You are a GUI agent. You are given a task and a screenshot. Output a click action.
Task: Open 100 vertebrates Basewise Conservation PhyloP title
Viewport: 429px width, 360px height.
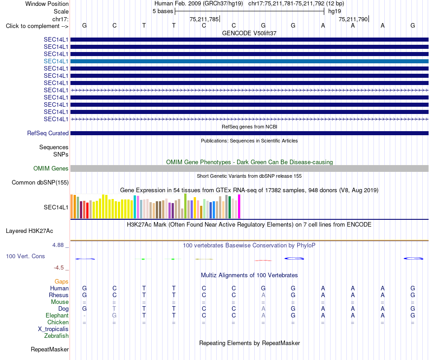(x=249, y=246)
